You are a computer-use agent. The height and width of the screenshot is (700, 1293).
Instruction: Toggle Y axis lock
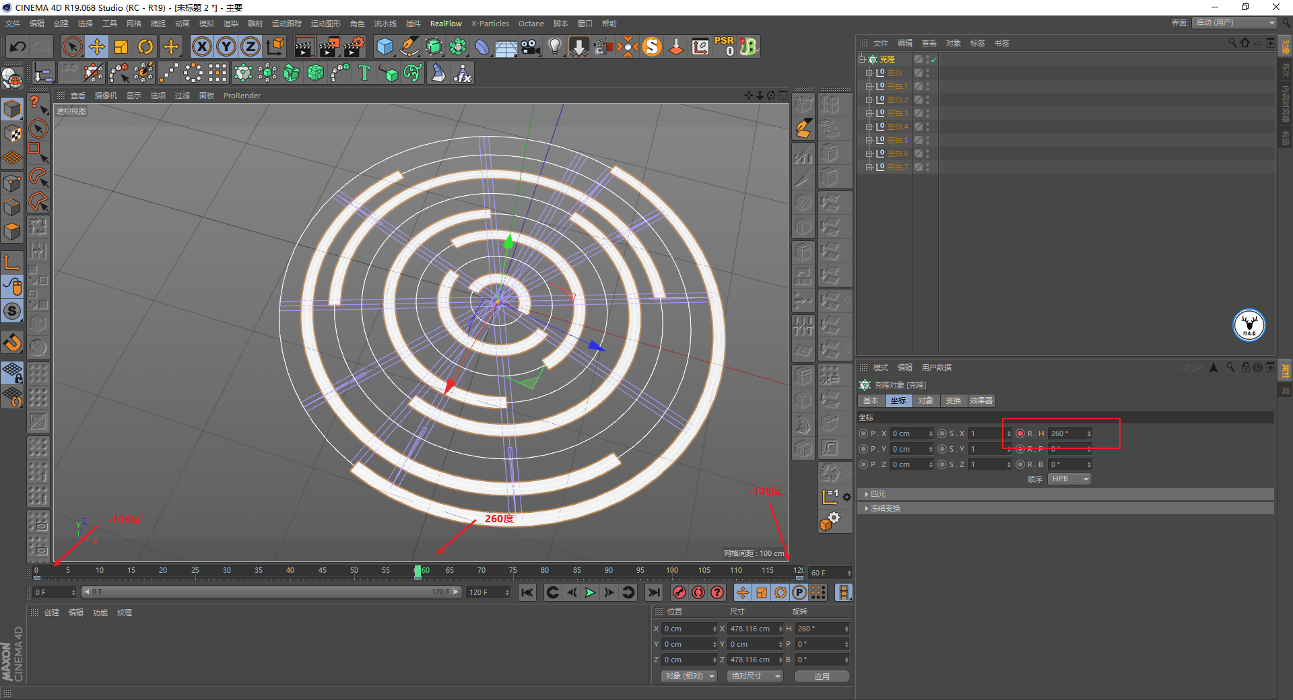pos(226,46)
